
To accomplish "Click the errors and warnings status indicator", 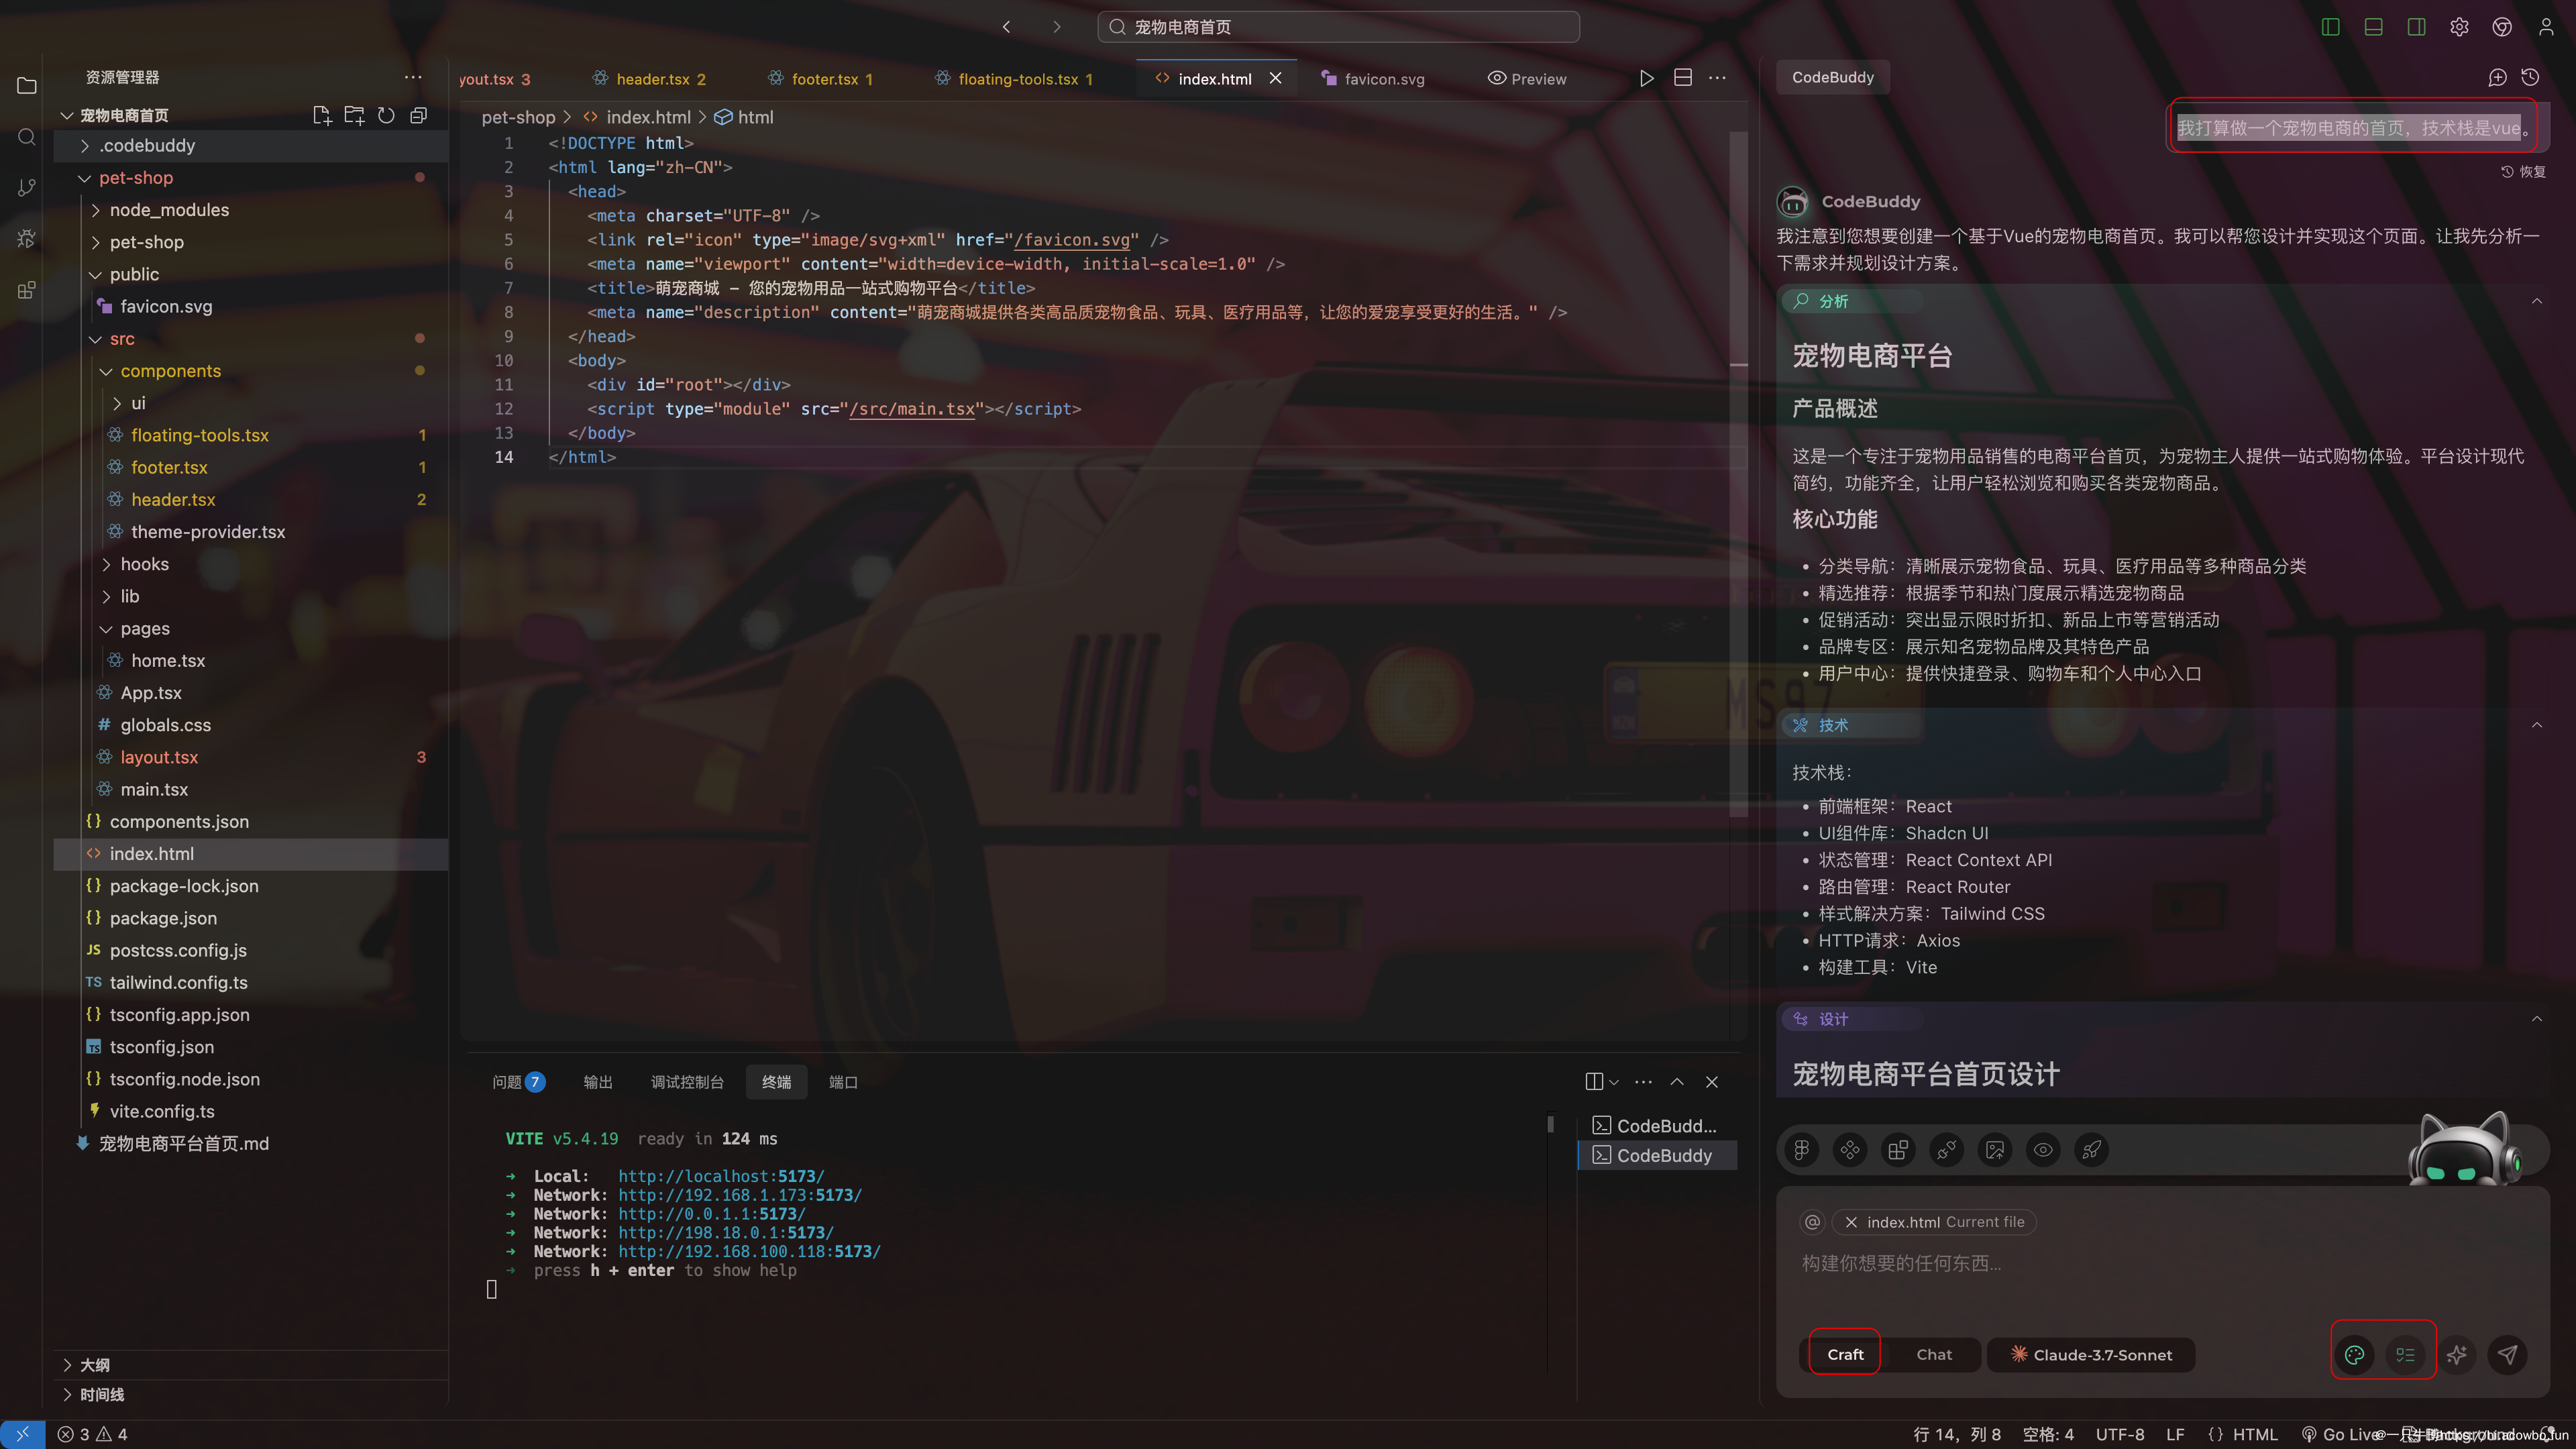I will coord(92,1434).
